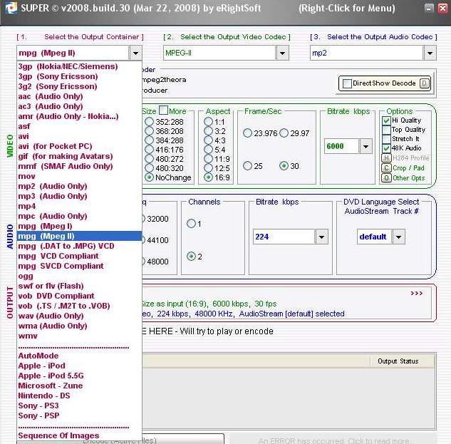Choose Microsoft - Zune preset
The width and height of the screenshot is (451, 444).
pyautogui.click(x=79, y=386)
